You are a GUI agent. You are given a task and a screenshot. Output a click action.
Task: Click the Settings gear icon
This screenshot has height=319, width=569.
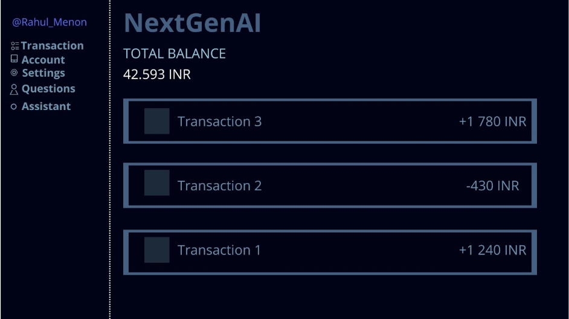(x=14, y=72)
